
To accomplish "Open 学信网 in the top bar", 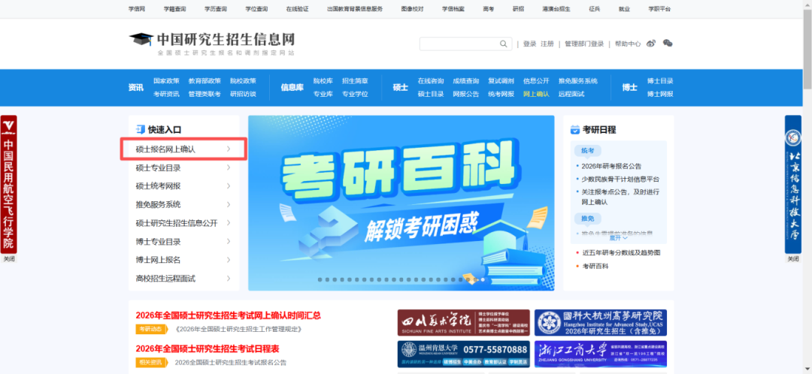I will coord(137,9).
